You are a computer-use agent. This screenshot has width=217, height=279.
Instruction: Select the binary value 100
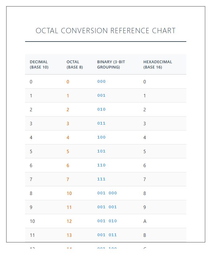(101, 137)
